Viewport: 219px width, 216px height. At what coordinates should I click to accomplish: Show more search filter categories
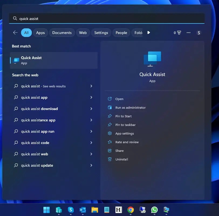[x=149, y=32]
